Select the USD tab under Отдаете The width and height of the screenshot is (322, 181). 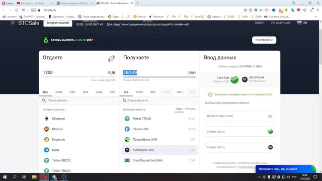pyautogui.click(x=72, y=92)
